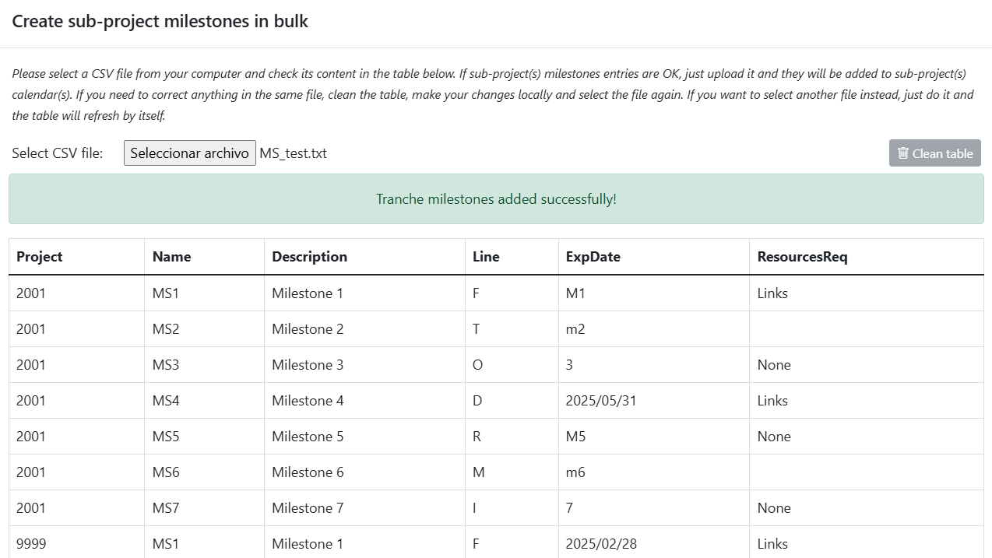Select the 'Milestone 6' description cell

tap(365, 472)
